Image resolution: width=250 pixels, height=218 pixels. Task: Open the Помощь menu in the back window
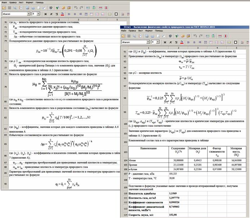pos(40,2)
